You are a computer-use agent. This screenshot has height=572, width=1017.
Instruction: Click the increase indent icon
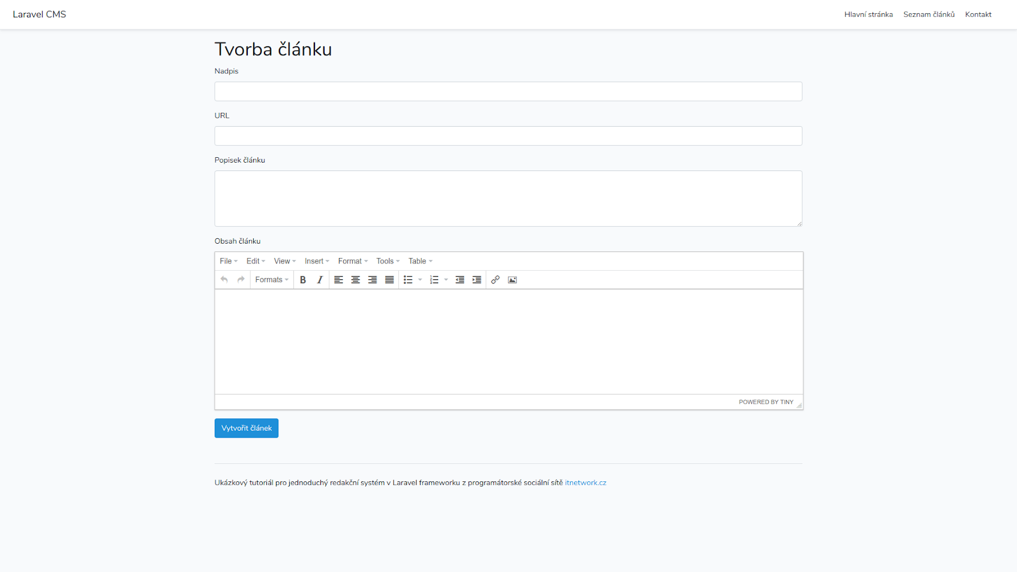(476, 280)
